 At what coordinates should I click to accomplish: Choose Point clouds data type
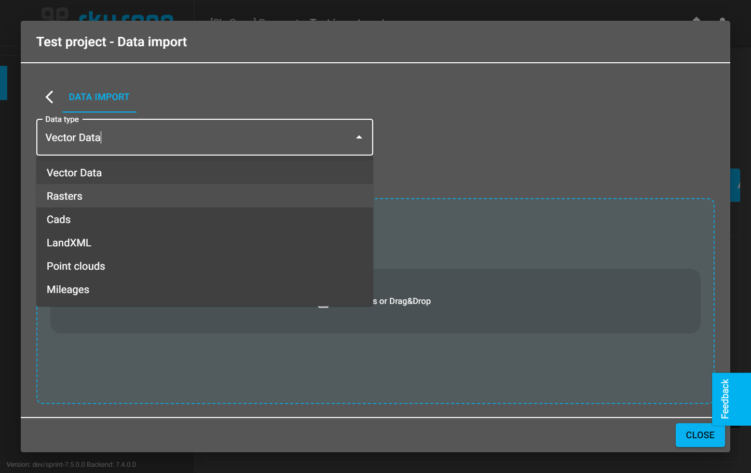[204, 266]
